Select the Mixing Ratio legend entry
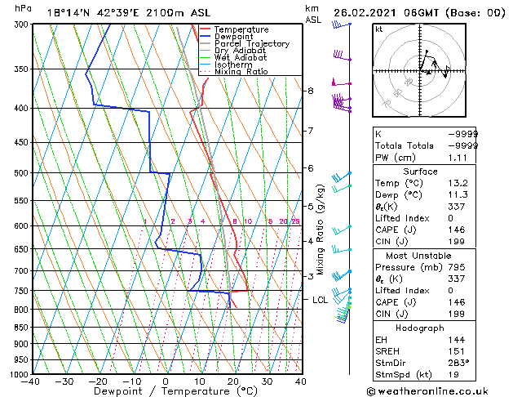Image resolution: width=513 pixels, height=397 pixels. (241, 71)
